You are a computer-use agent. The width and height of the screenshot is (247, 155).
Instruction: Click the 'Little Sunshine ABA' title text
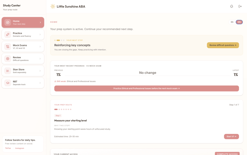[71, 6]
